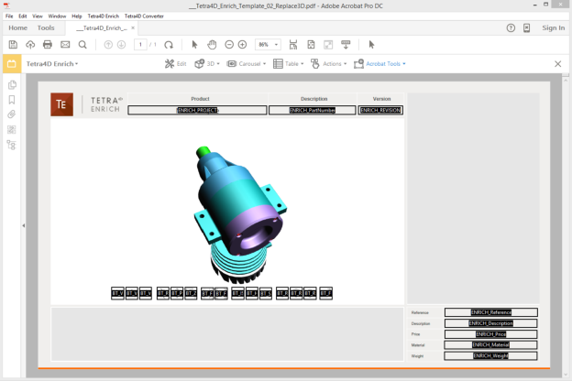Open the Actions dropdown menu
The image size is (572, 381).
coord(329,64)
